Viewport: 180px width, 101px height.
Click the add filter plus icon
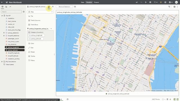tap(75, 7)
